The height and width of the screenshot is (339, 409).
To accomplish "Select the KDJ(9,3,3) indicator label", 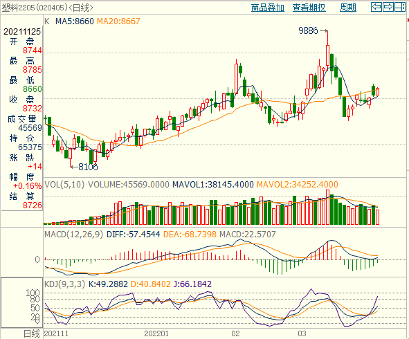I will 65,284.
